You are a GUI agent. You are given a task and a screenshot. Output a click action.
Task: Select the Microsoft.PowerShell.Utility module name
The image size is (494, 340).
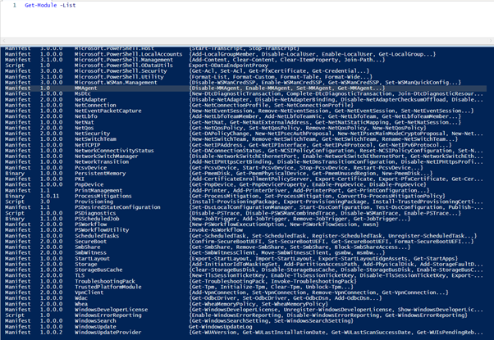click(x=119, y=77)
